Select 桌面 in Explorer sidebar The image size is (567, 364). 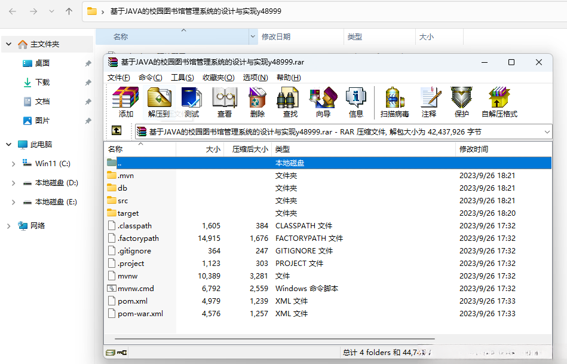point(42,63)
